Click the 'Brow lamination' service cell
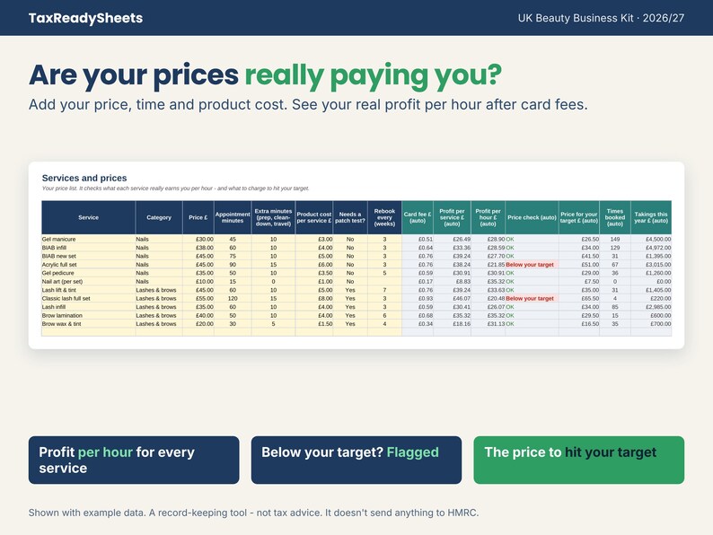Viewport: 713px width, 535px height. point(88,315)
